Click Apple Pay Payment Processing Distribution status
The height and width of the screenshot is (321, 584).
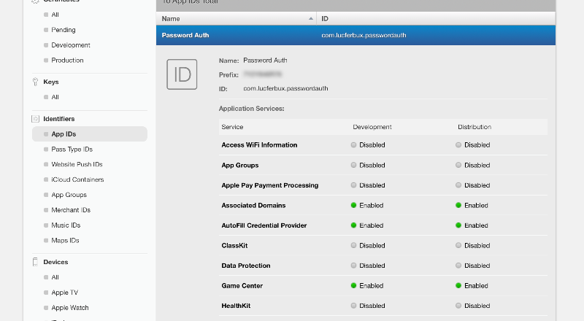[x=472, y=185]
